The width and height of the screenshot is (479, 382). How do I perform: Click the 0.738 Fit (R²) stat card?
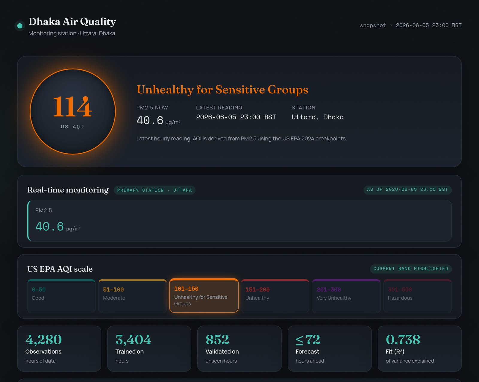point(420,348)
